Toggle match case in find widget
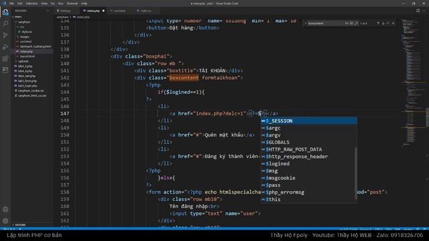429x241 pixels. click(347, 23)
